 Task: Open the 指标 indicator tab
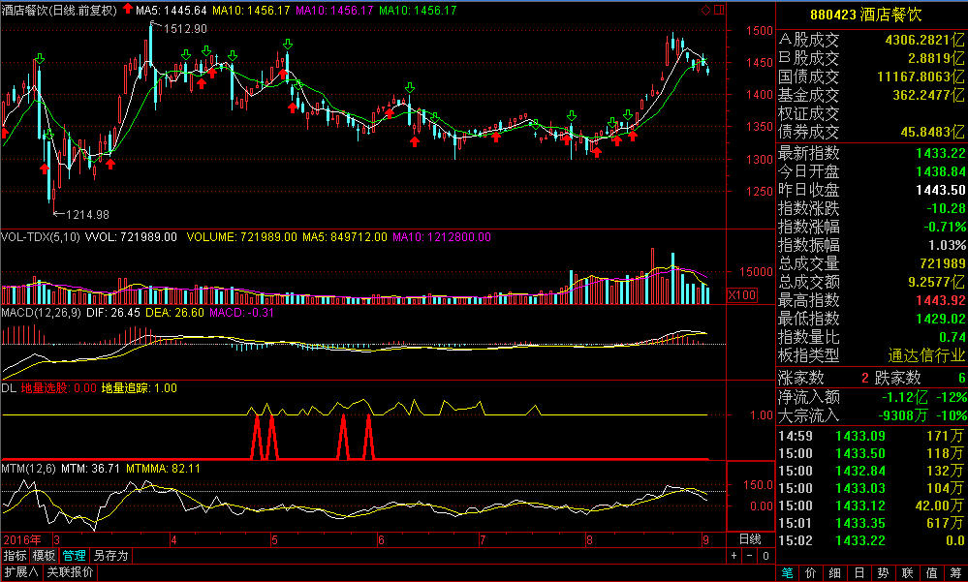point(15,556)
